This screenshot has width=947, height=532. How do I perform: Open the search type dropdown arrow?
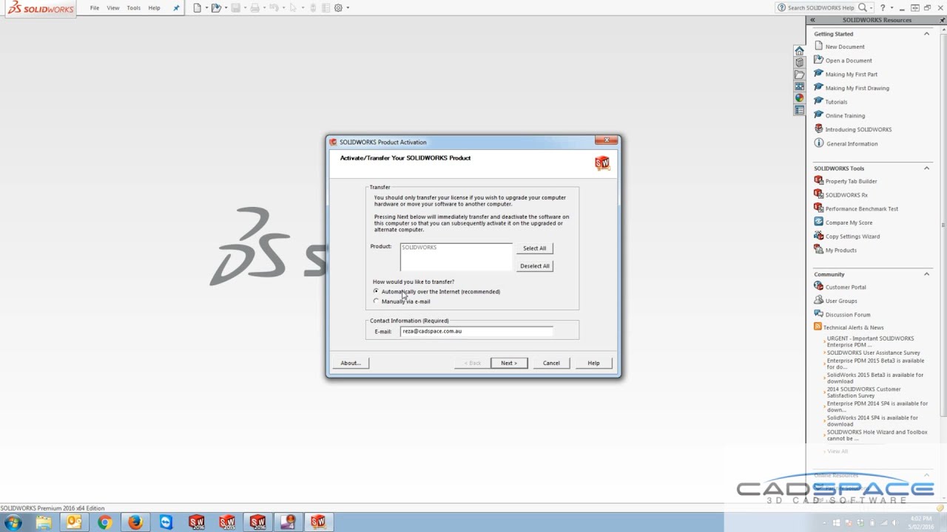point(870,7)
